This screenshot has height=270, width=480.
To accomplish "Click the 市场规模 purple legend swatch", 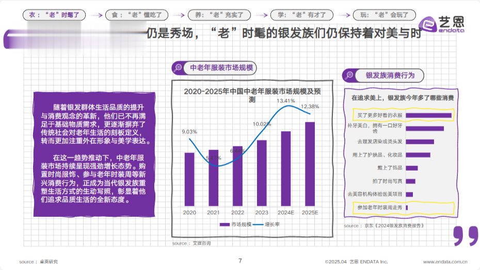I will [x=225, y=225].
